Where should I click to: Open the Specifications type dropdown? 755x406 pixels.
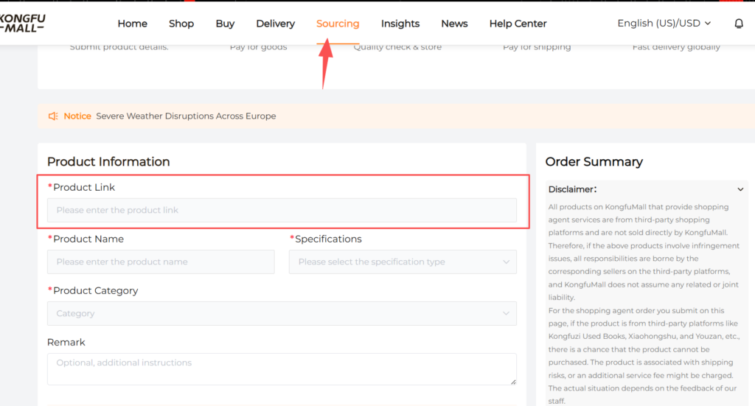(x=403, y=262)
